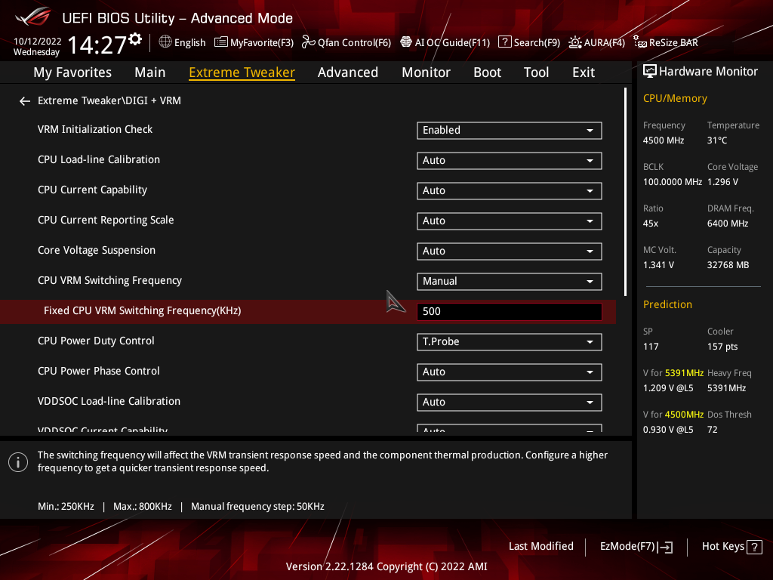Switch to My Favorites tab

click(x=72, y=72)
